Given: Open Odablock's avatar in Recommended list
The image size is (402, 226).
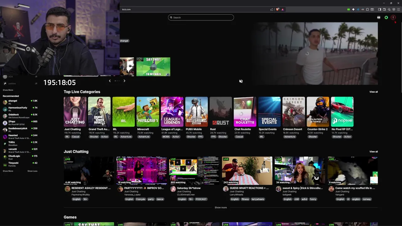Looking at the screenshot, I should click(x=5, y=116).
